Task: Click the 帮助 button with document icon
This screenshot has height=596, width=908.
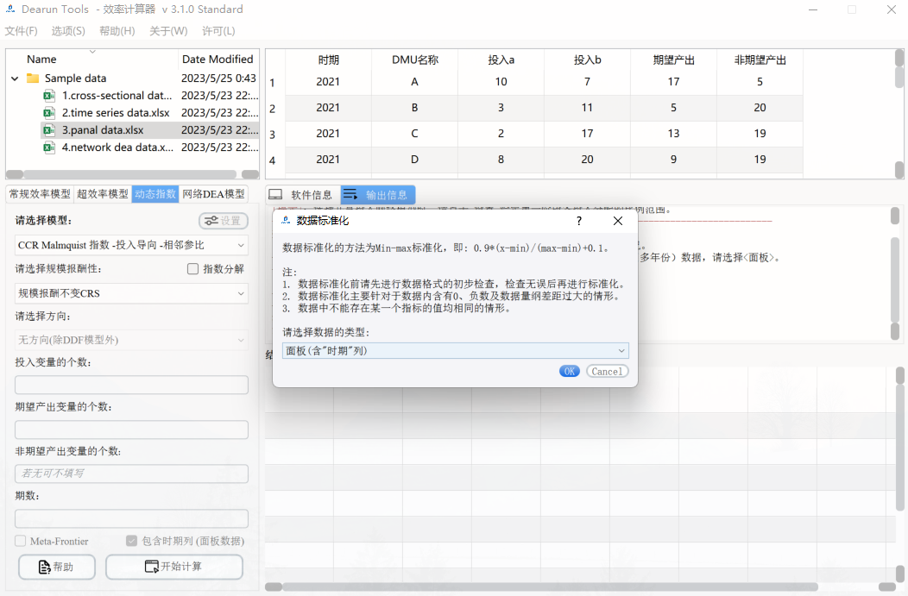Action: (x=56, y=567)
